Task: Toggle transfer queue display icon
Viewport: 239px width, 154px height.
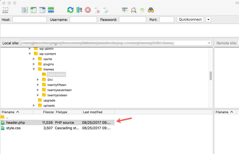Action: coord(51,10)
